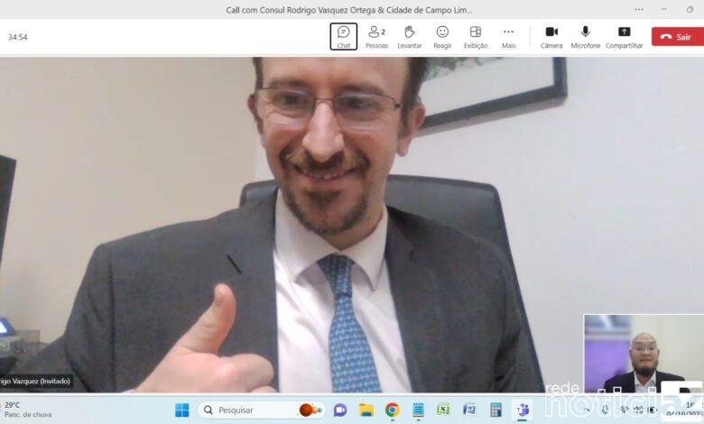
Task: Raise your hand with Levantar
Action: coord(409,36)
